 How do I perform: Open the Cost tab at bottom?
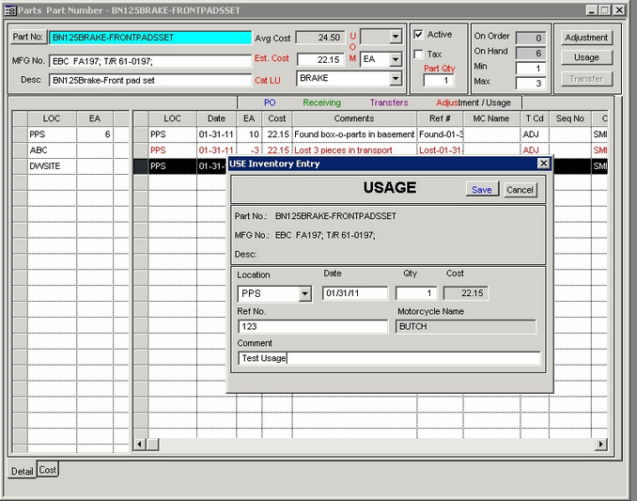[x=47, y=470]
